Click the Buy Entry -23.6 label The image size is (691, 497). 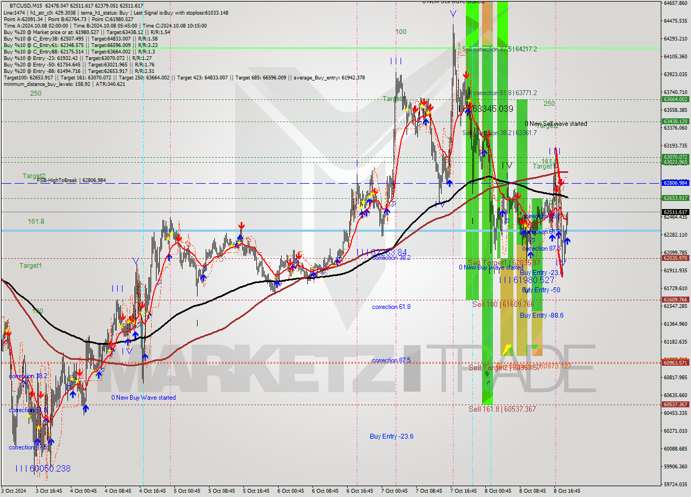[x=391, y=436]
